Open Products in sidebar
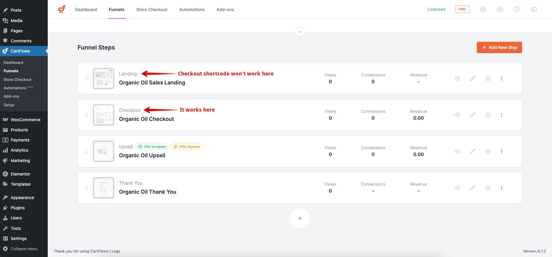552x257 pixels. pos(24,130)
